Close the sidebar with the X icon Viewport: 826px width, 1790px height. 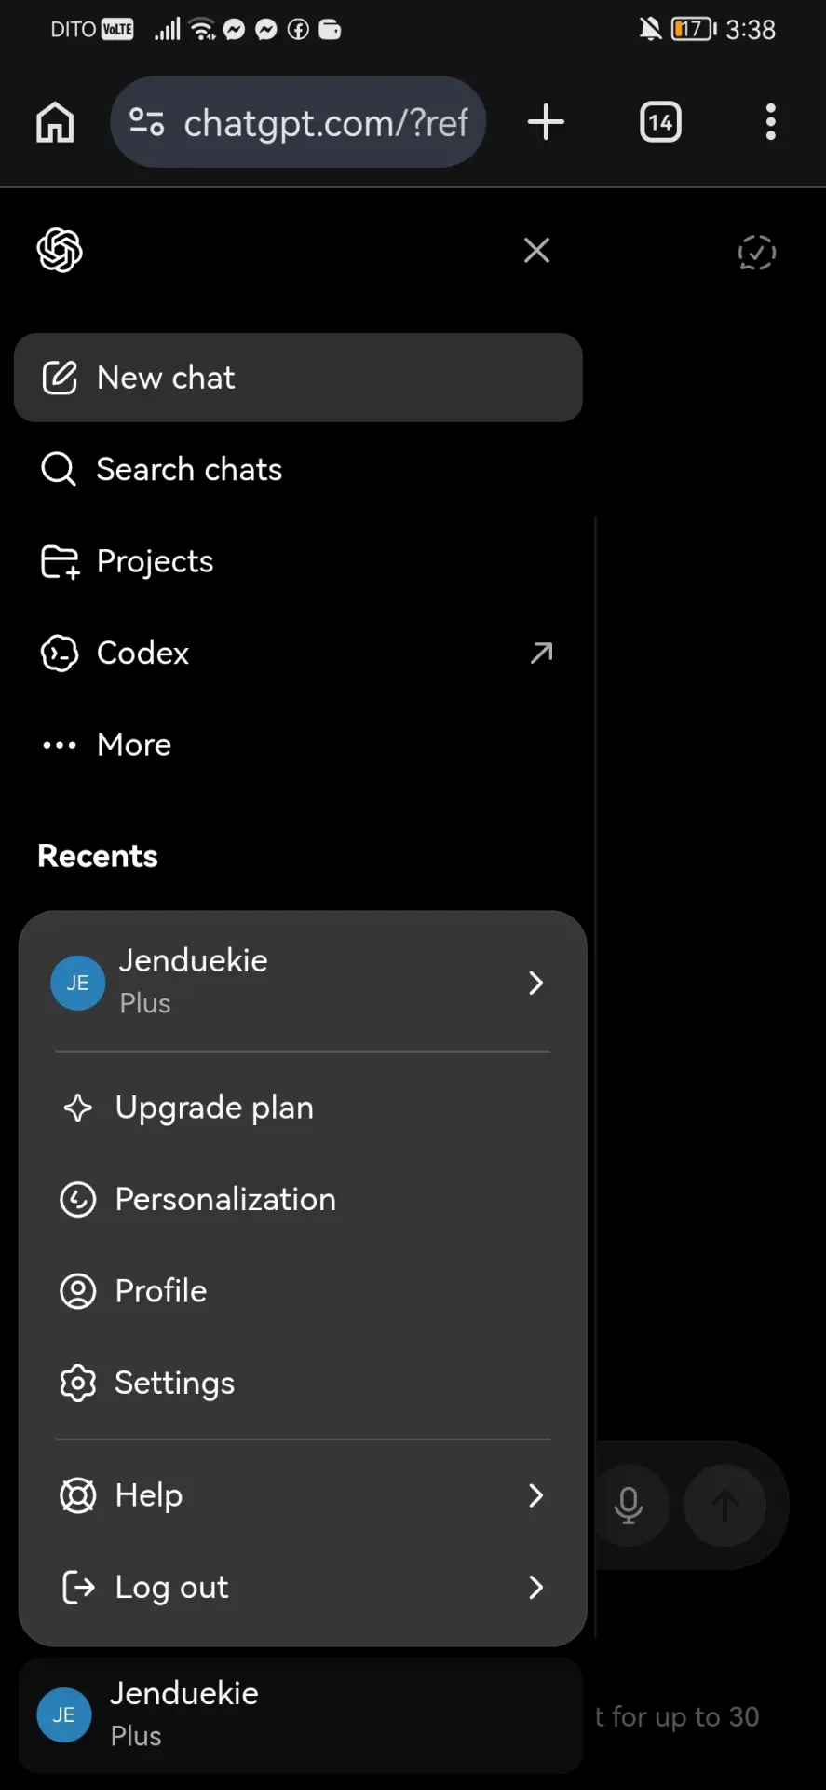tap(536, 250)
